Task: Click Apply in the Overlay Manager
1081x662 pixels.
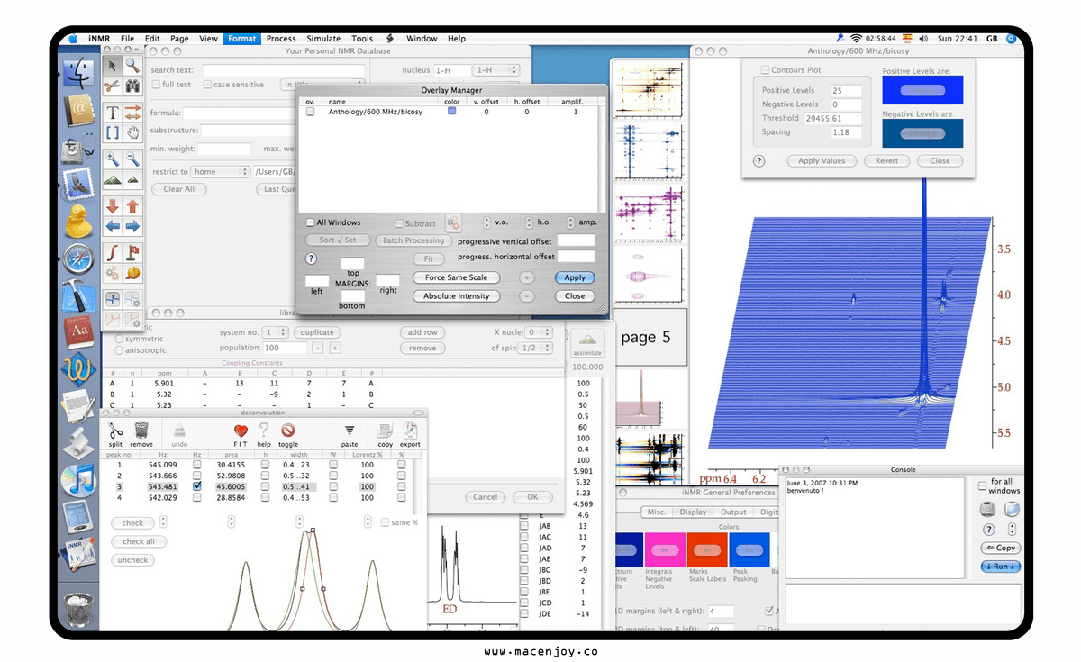Action: point(575,277)
